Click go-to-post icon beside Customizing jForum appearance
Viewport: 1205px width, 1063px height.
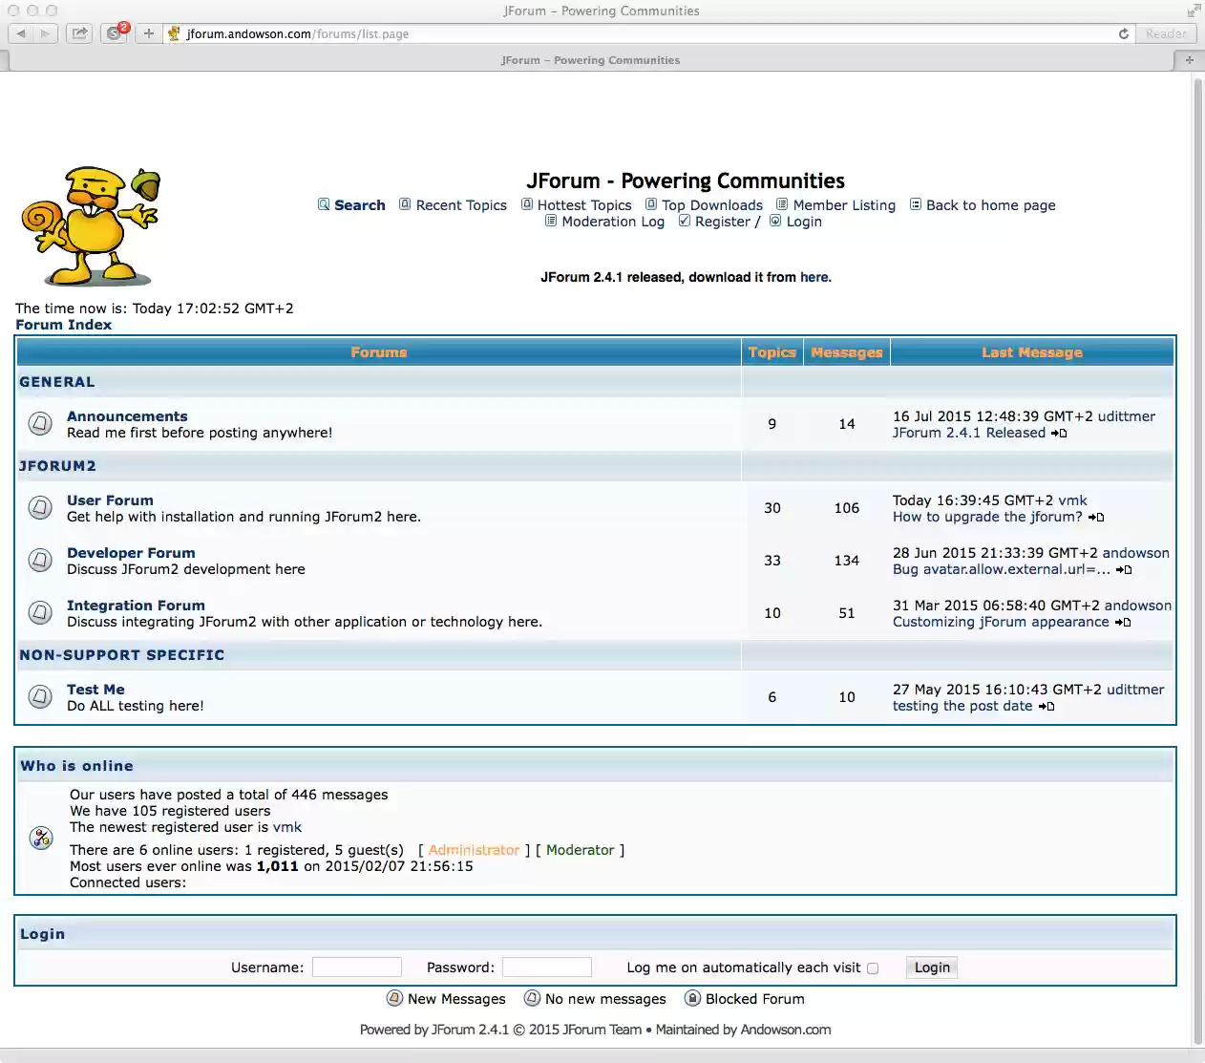1123,623
